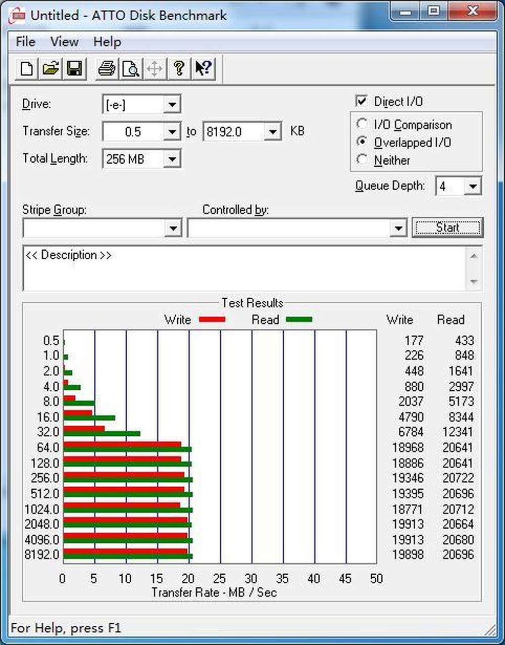This screenshot has height=645, width=505.
Task: Click the status bar Help text
Action: click(x=66, y=628)
